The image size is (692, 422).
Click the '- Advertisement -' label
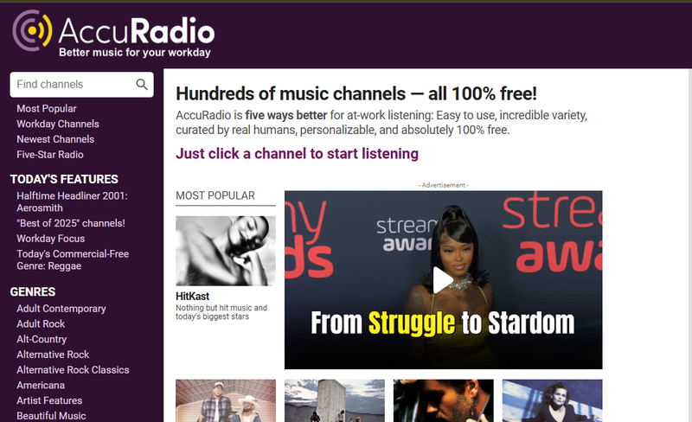pos(444,185)
